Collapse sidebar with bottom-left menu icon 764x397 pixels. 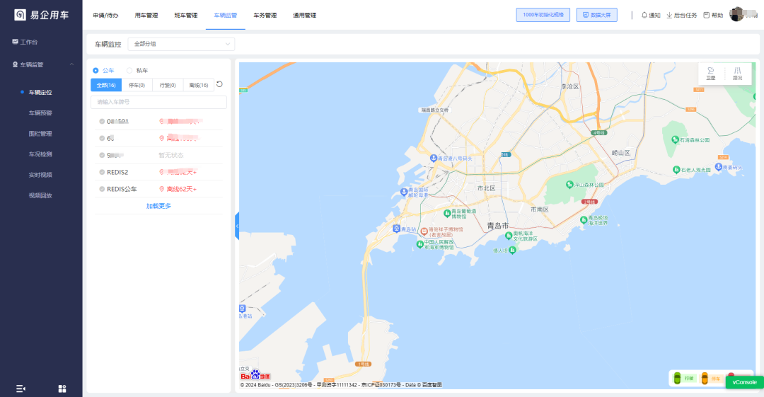21,389
